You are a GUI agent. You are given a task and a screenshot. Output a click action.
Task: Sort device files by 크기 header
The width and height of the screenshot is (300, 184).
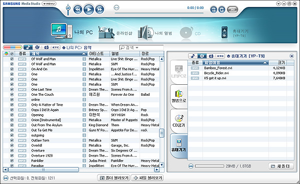tap(278, 63)
